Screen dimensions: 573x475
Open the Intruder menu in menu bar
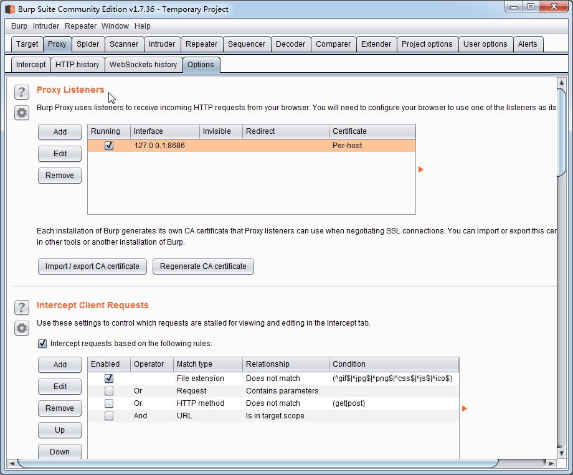pyautogui.click(x=45, y=26)
